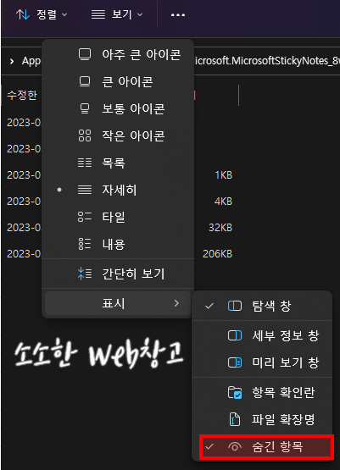
Task: Choose 보통 아이콘 view
Action: coord(118,108)
